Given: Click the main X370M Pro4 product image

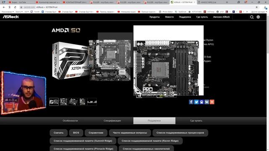Looking at the screenshot, I should [91, 60].
